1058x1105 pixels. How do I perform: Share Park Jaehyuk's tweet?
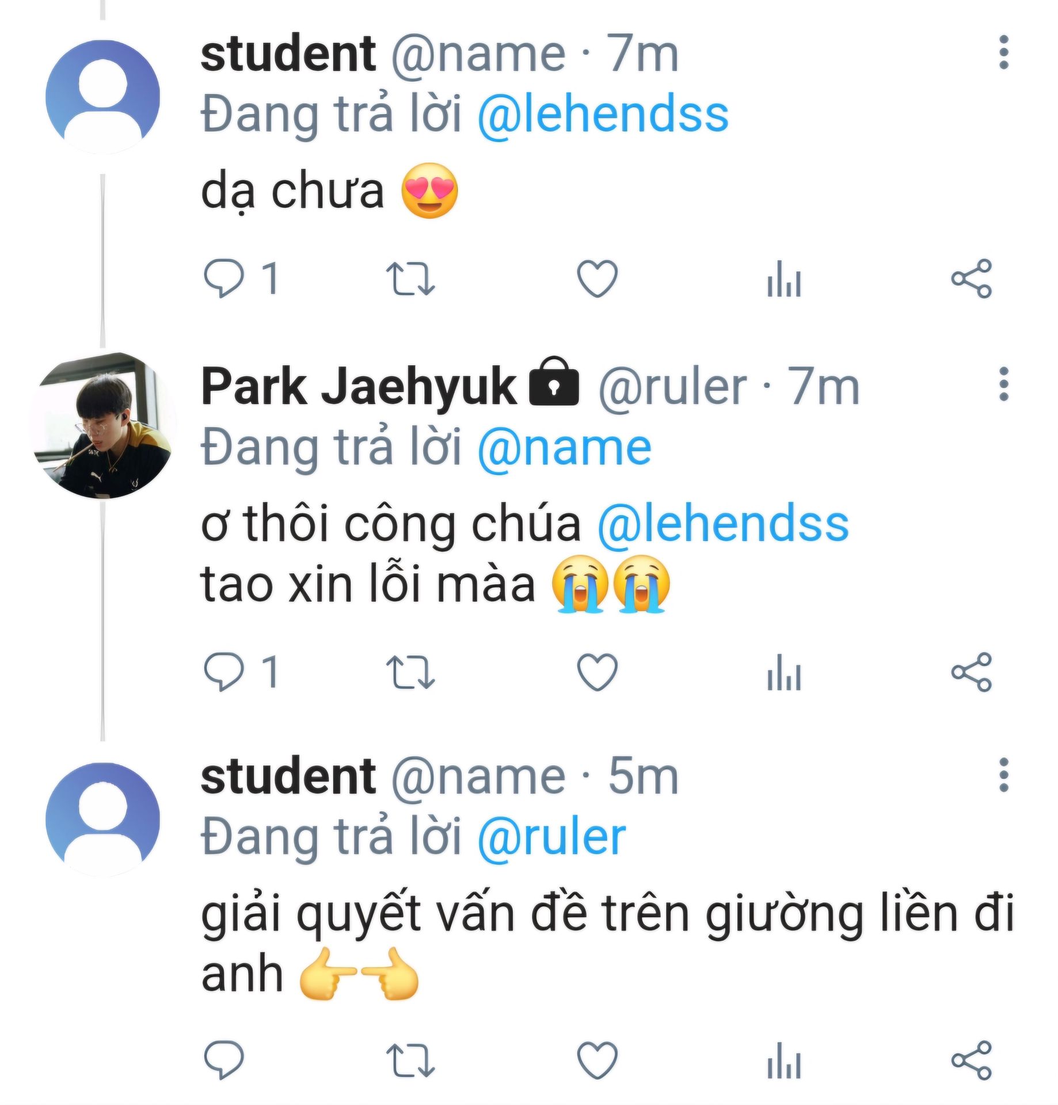[x=971, y=672]
